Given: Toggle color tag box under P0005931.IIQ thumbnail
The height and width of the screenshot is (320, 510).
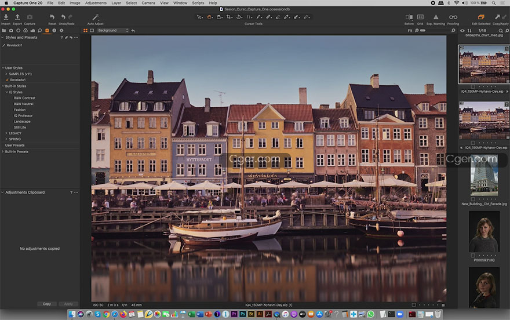Looking at the screenshot, I should 473,255.
